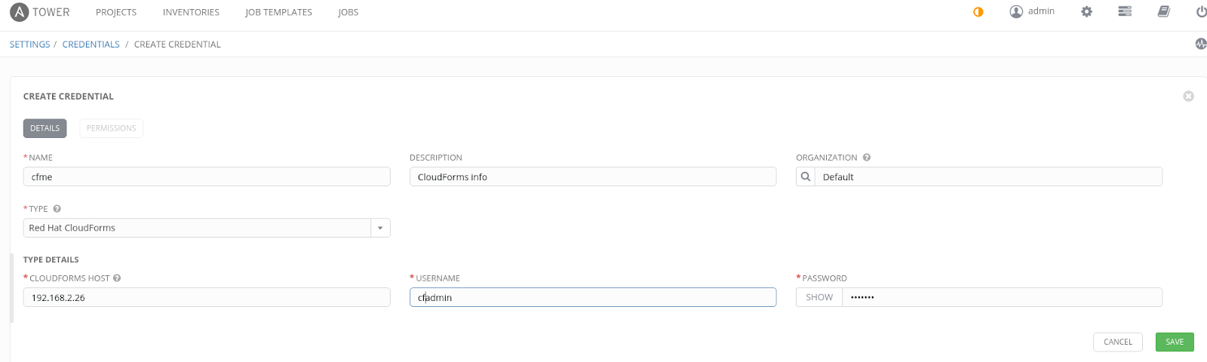This screenshot has width=1207, height=362.
Task: Open the settings gear icon
Action: pos(1086,11)
